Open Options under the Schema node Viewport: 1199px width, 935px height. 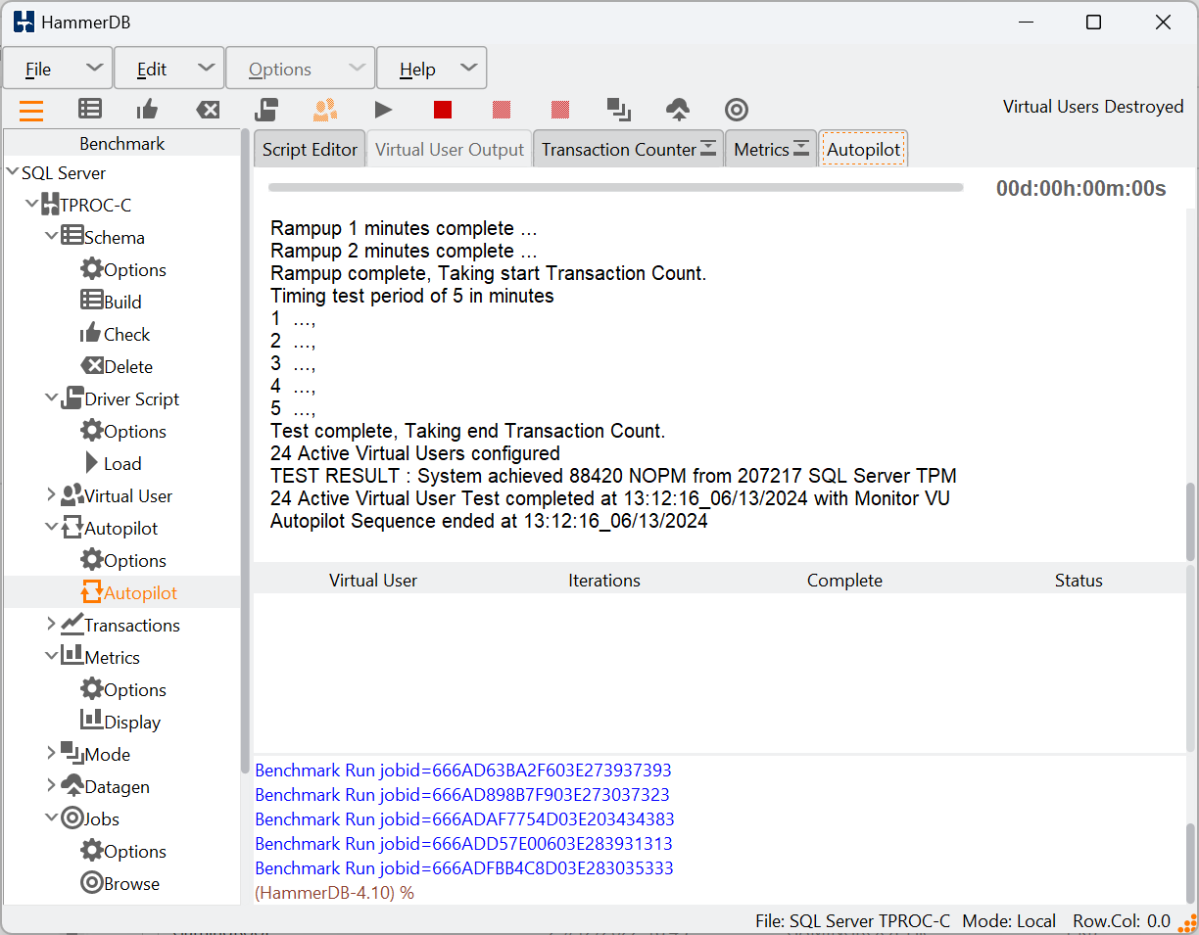(x=123, y=269)
